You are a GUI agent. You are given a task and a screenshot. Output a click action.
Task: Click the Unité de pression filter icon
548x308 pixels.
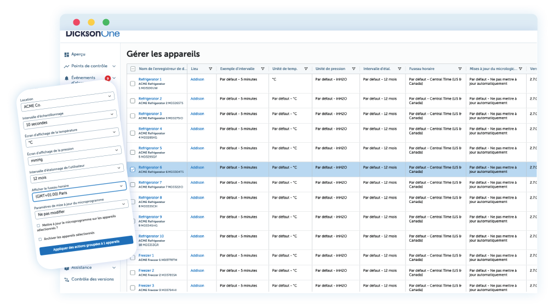point(354,69)
